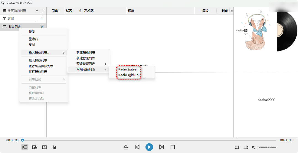The image size is (298, 153).
Task: Sort by 艺术家 column header
Action: pos(105,11)
